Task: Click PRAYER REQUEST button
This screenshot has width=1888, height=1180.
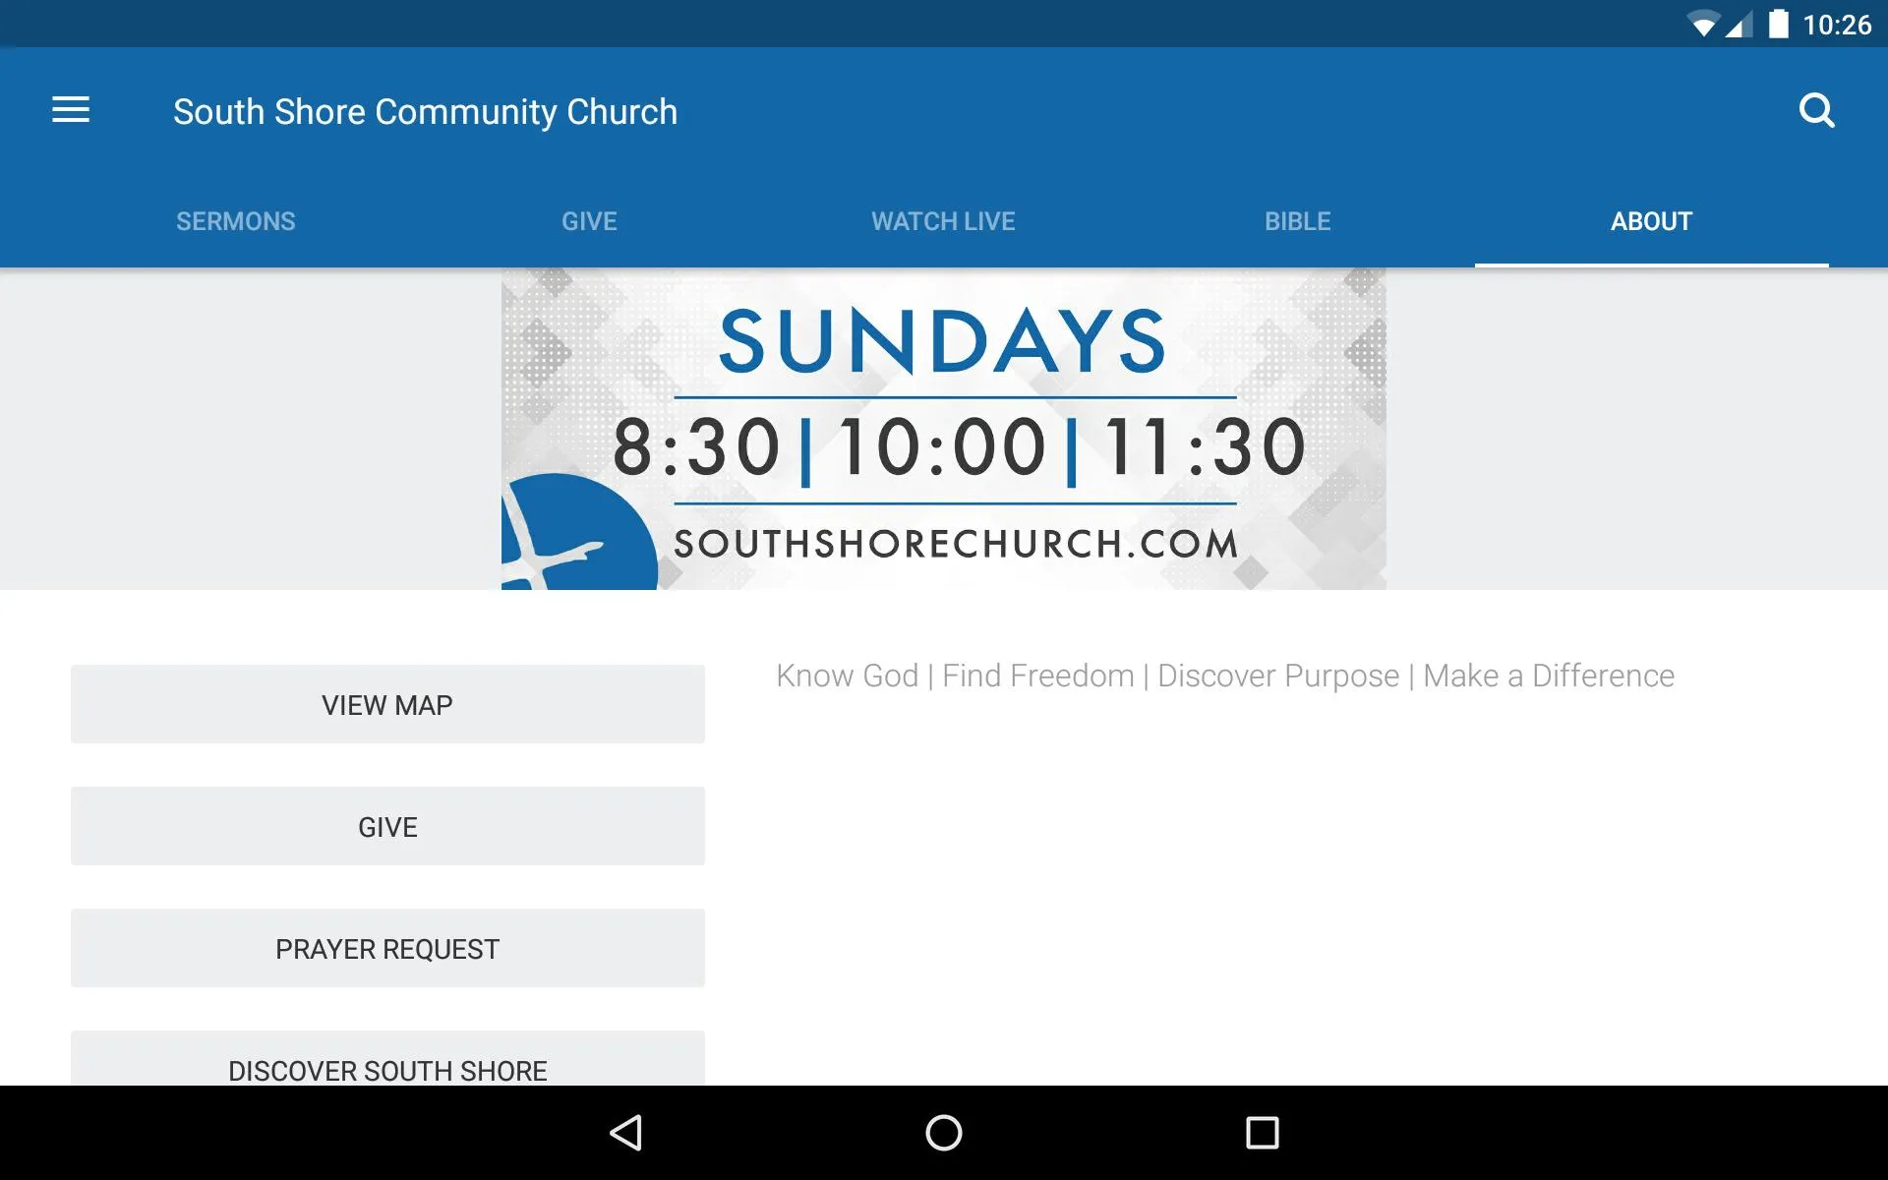Action: (386, 948)
